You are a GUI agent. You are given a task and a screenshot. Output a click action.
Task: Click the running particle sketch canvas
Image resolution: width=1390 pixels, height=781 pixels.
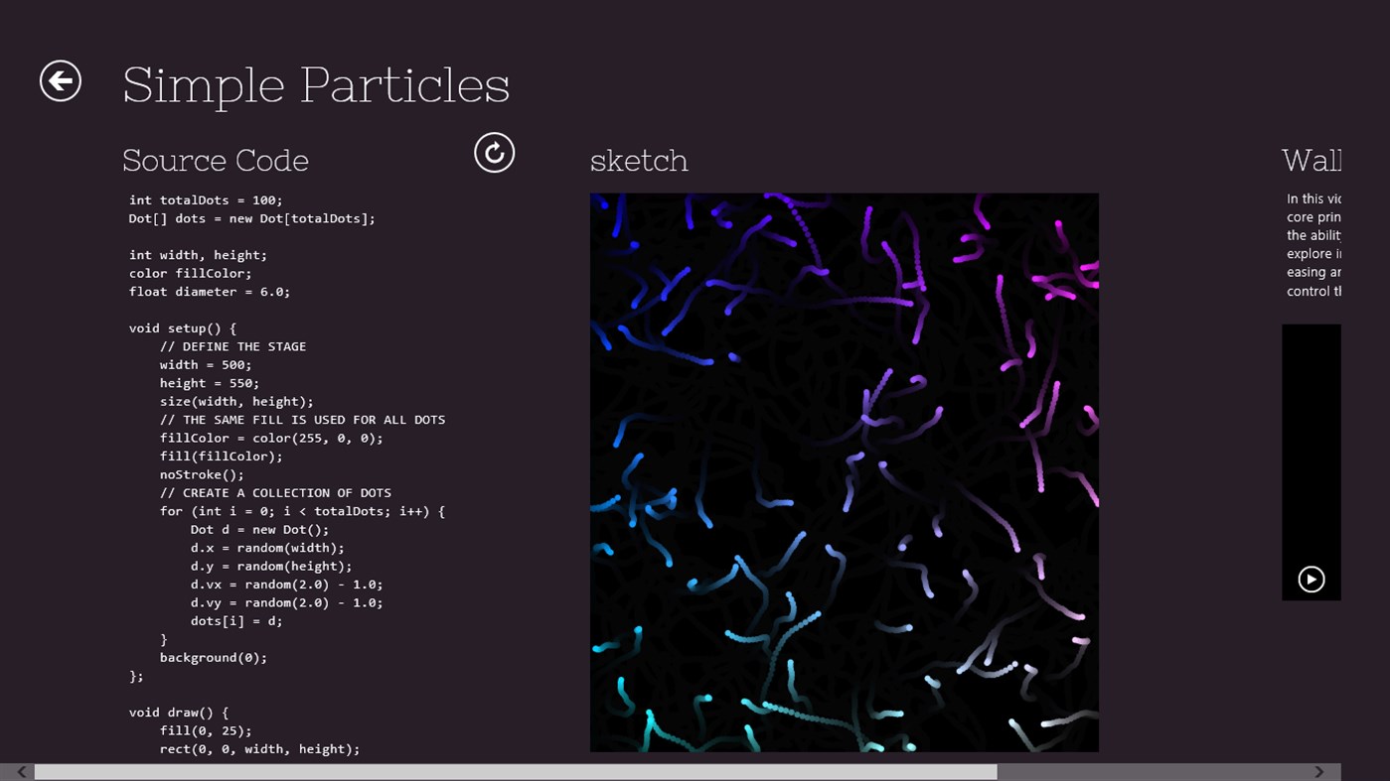coord(844,471)
